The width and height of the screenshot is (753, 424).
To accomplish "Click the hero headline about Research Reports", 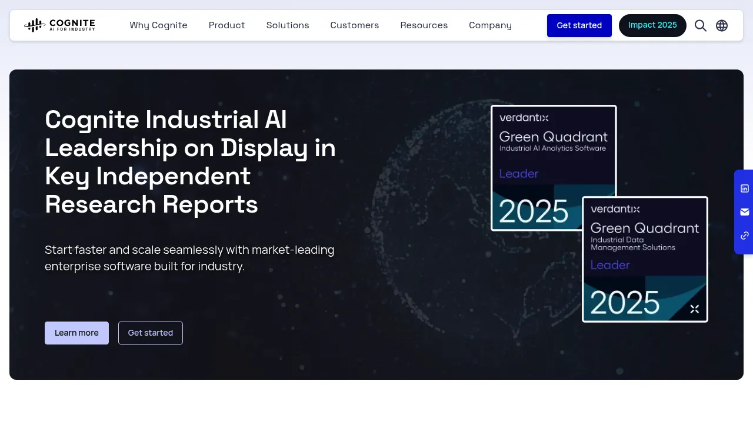I will [x=191, y=162].
